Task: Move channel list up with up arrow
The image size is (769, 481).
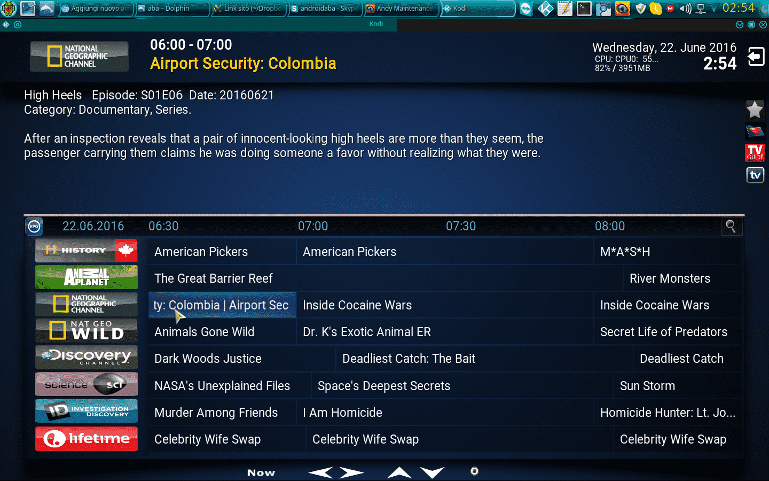Action: click(x=399, y=472)
